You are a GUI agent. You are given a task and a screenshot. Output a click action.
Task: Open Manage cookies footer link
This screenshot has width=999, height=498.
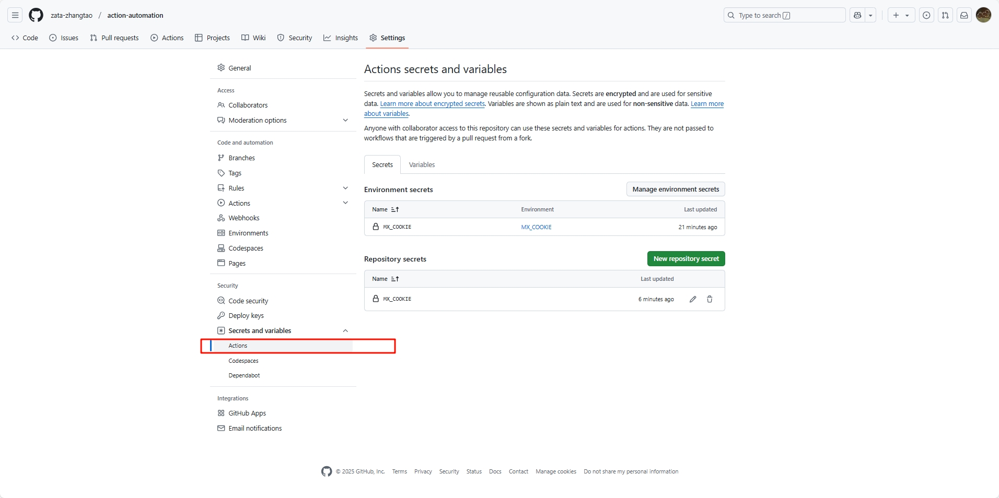(556, 471)
